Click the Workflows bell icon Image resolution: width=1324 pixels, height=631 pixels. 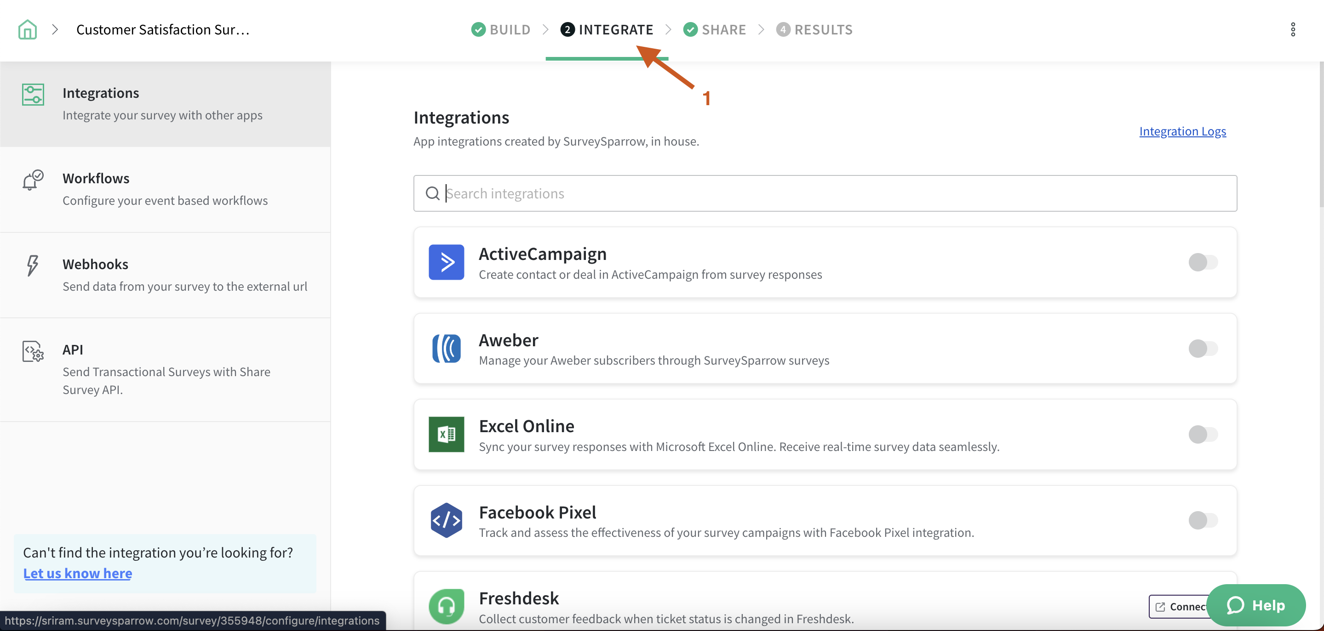[x=33, y=180]
